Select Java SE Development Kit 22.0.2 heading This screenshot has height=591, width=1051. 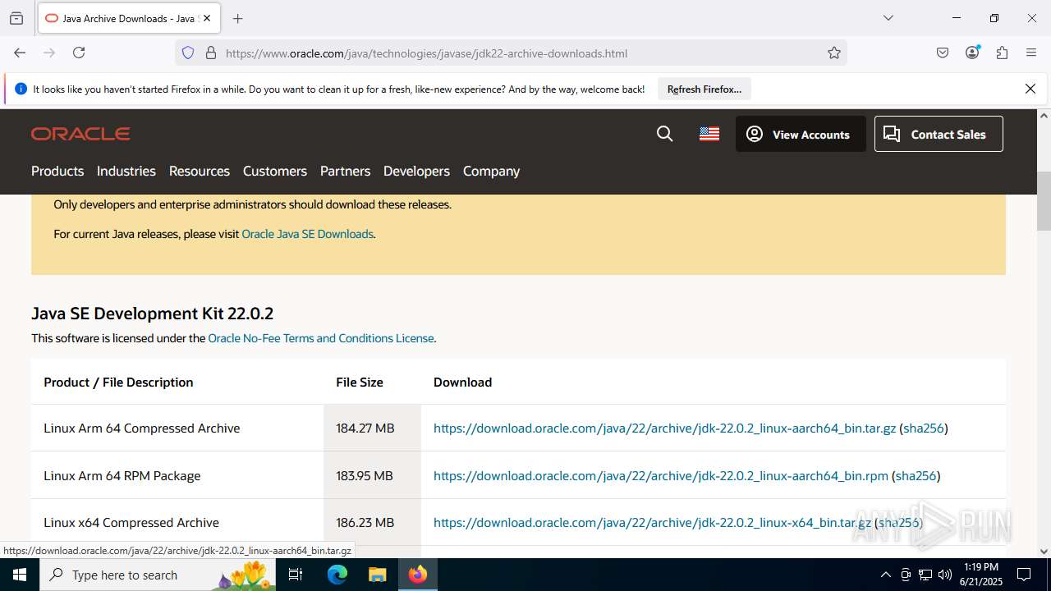click(x=153, y=314)
